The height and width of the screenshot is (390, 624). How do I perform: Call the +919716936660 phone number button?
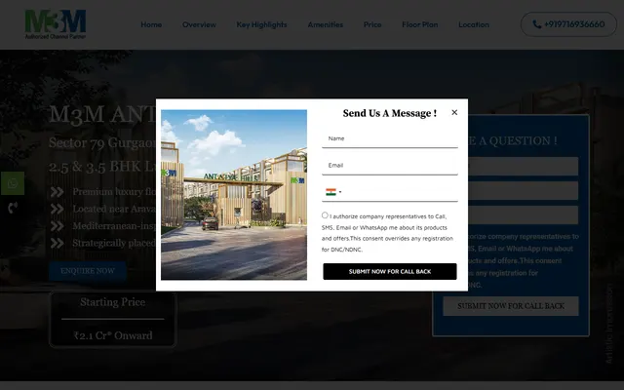click(x=568, y=24)
